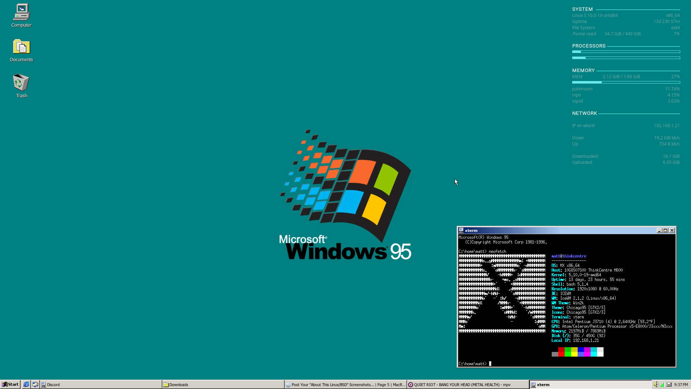Click the network signal tray icon
The image size is (691, 389).
point(662,384)
